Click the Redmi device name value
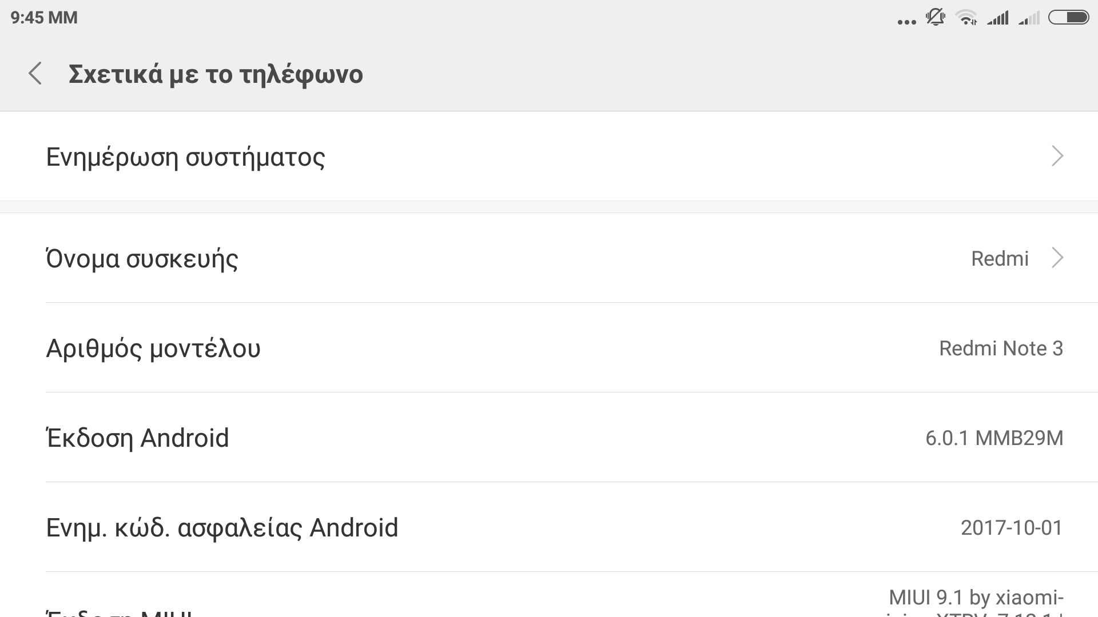Image resolution: width=1098 pixels, height=617 pixels. (x=1000, y=259)
